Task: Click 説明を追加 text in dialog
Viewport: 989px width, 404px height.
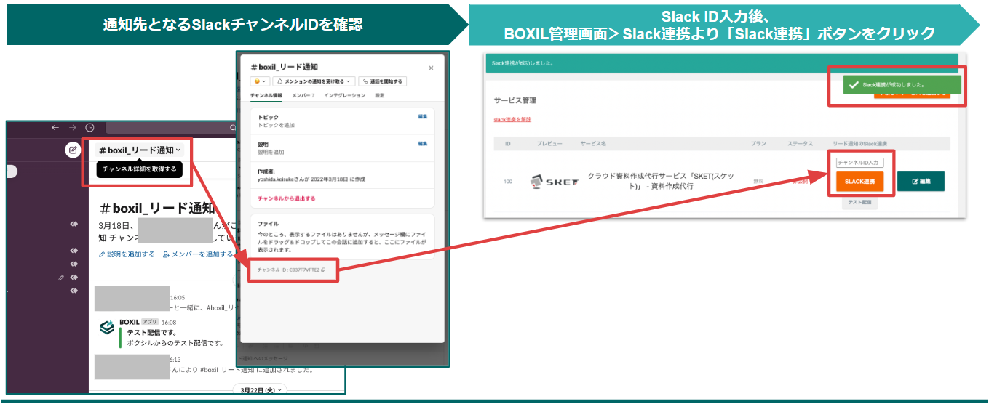Action: pos(271,152)
